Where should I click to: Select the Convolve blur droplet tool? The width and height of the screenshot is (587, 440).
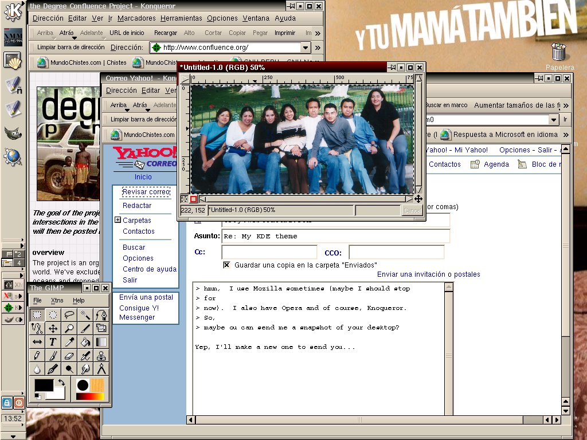coord(37,369)
